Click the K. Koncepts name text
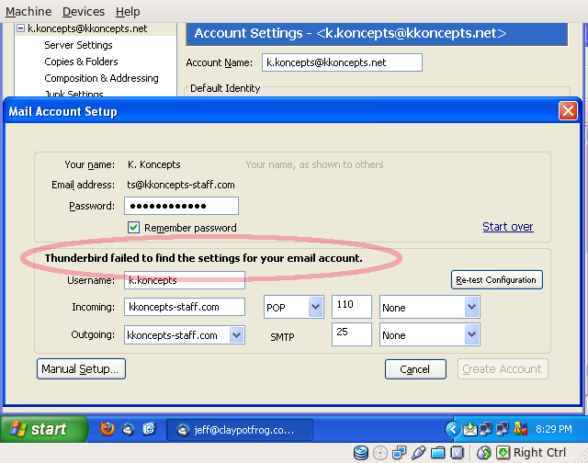The image size is (588, 463). click(x=154, y=164)
